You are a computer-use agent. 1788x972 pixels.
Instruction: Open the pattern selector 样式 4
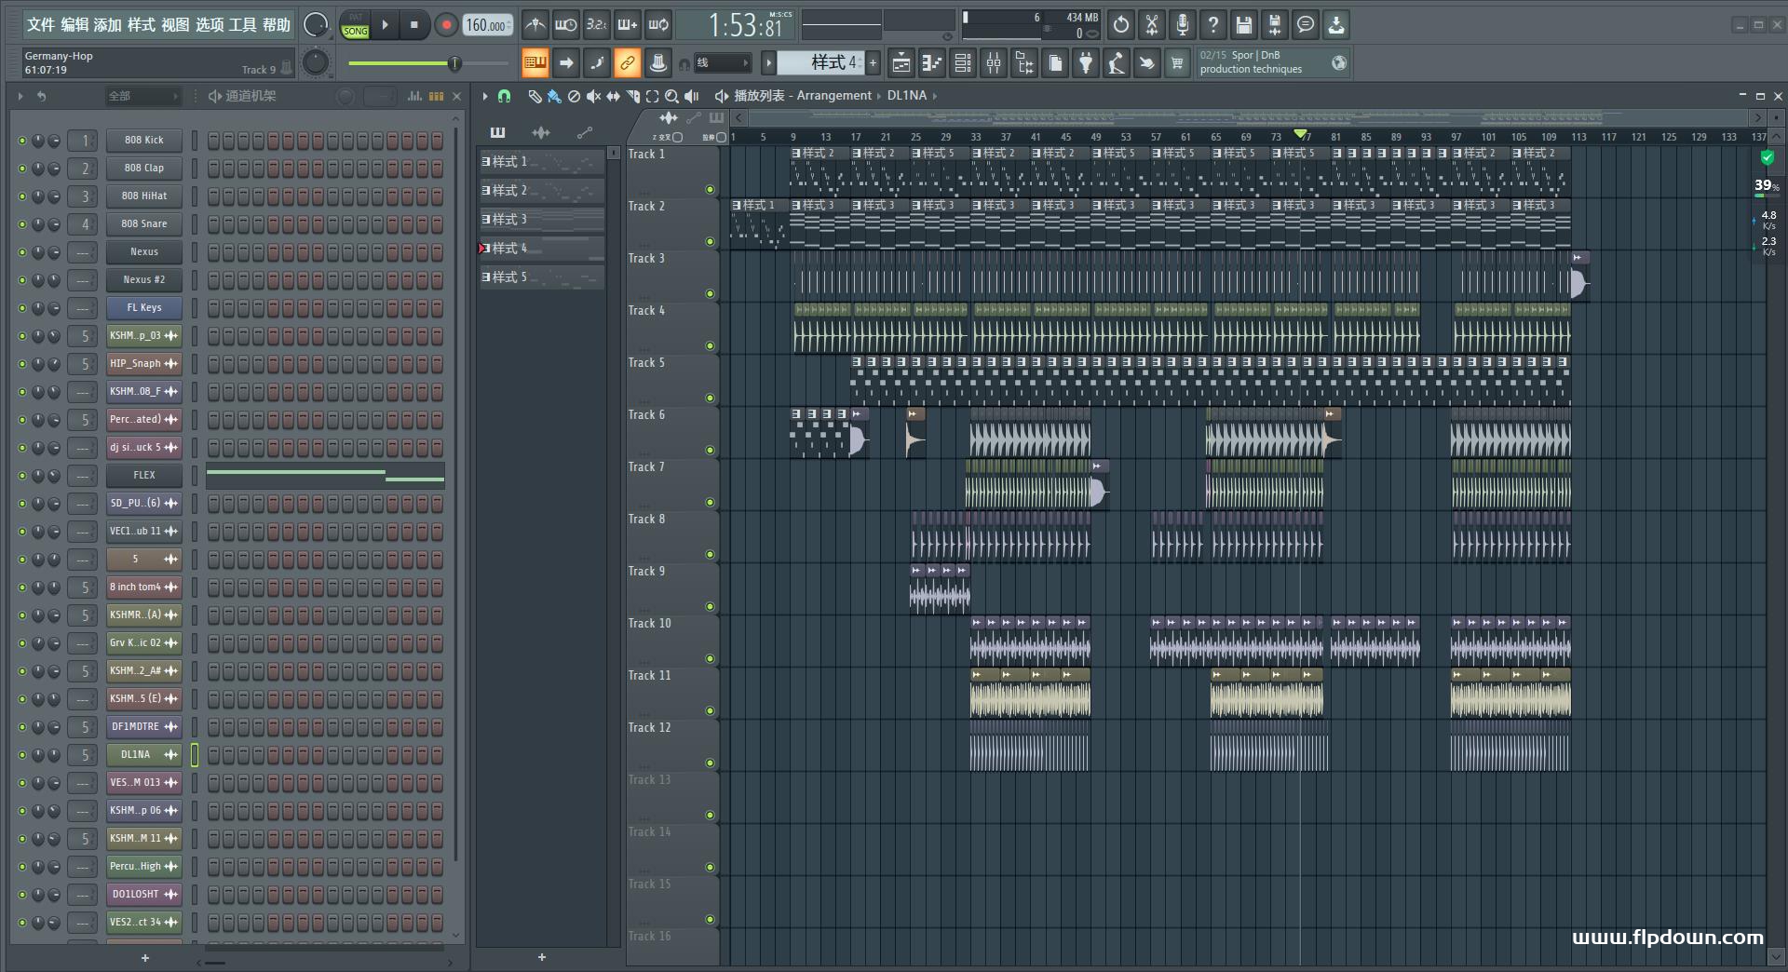(x=821, y=63)
